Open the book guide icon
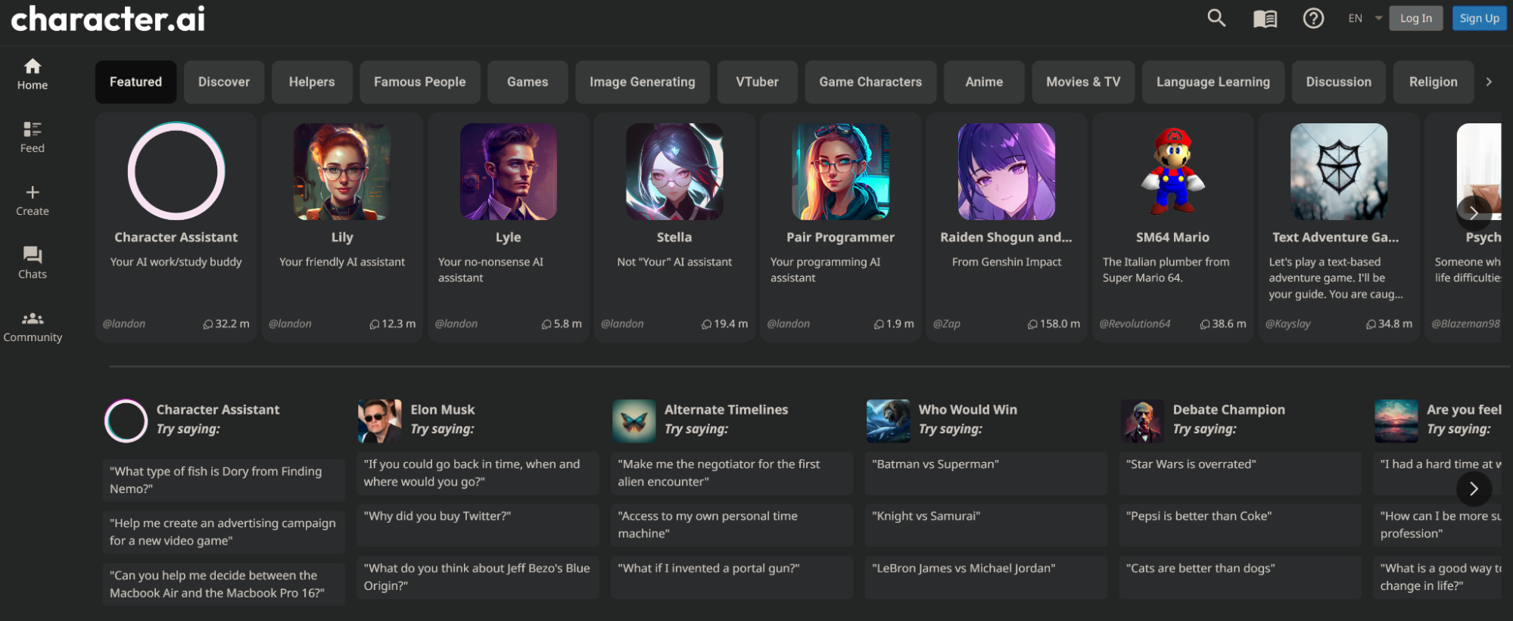Screen dimensions: 1513x621 [1265, 18]
